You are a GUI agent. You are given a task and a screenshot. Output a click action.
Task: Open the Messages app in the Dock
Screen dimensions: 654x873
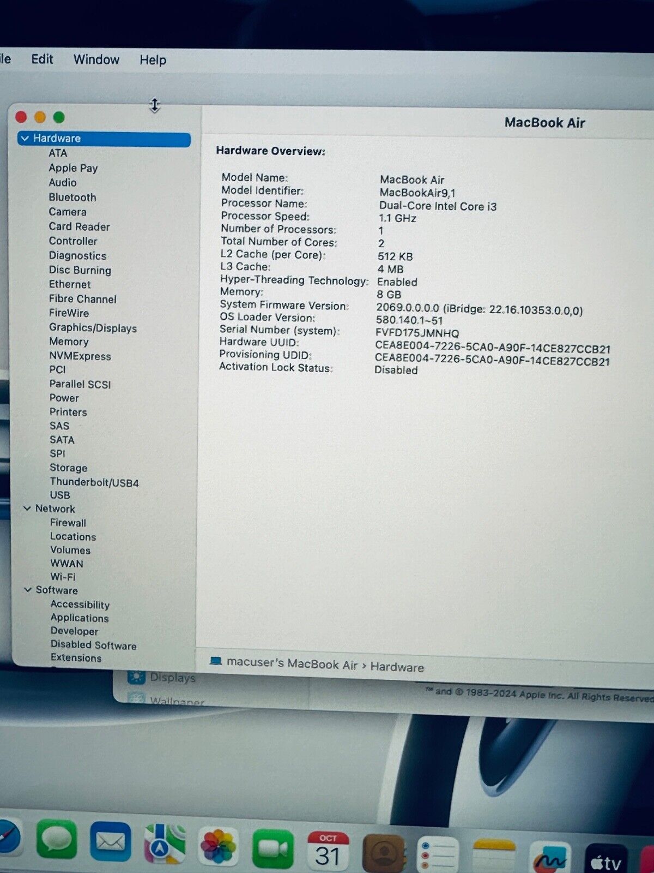[57, 840]
